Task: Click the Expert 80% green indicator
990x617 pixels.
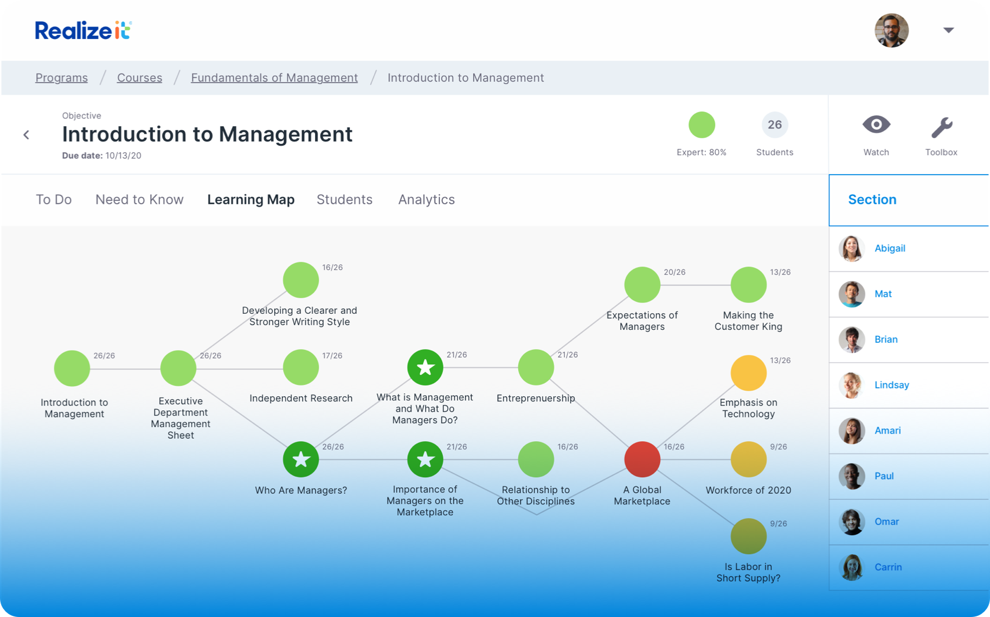Action: [x=702, y=124]
